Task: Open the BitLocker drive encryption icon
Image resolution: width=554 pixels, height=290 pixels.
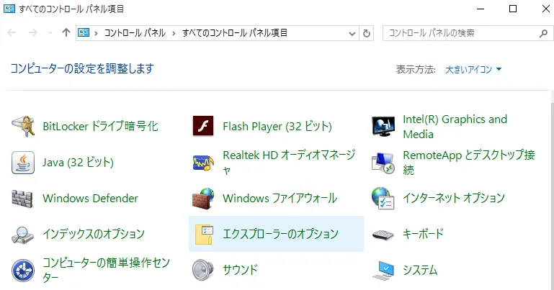Action: (x=23, y=127)
